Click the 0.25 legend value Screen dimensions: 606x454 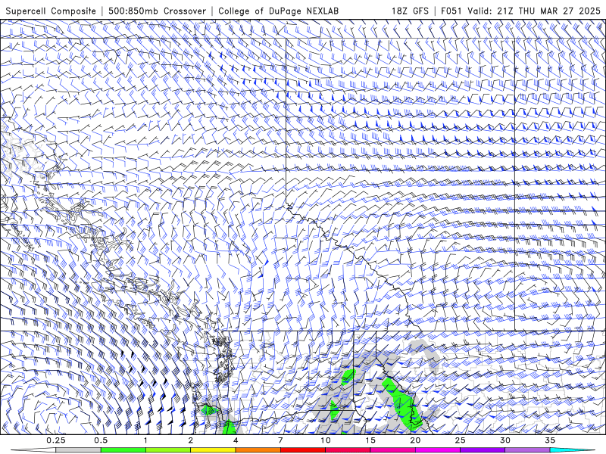(x=56, y=440)
